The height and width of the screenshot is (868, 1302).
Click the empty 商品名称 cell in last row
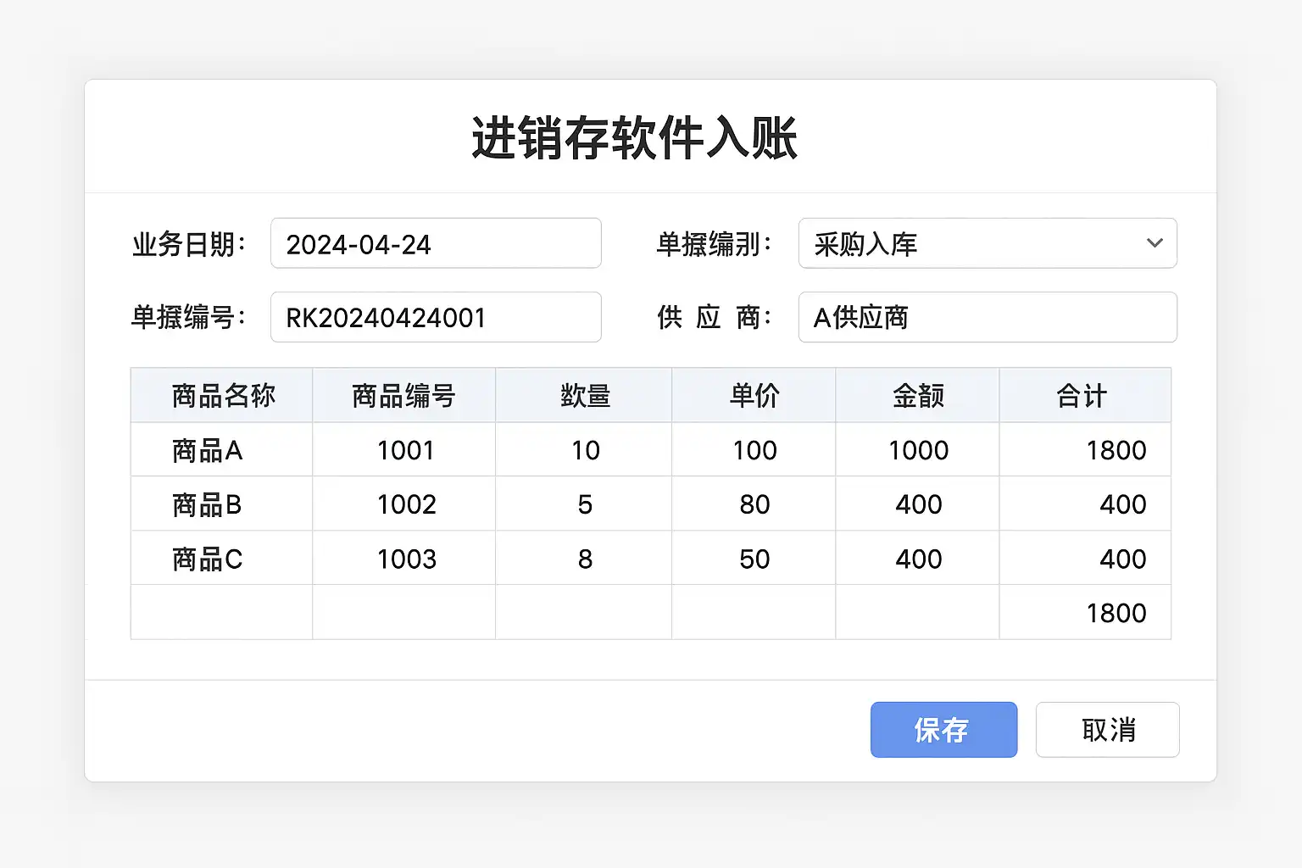(222, 612)
